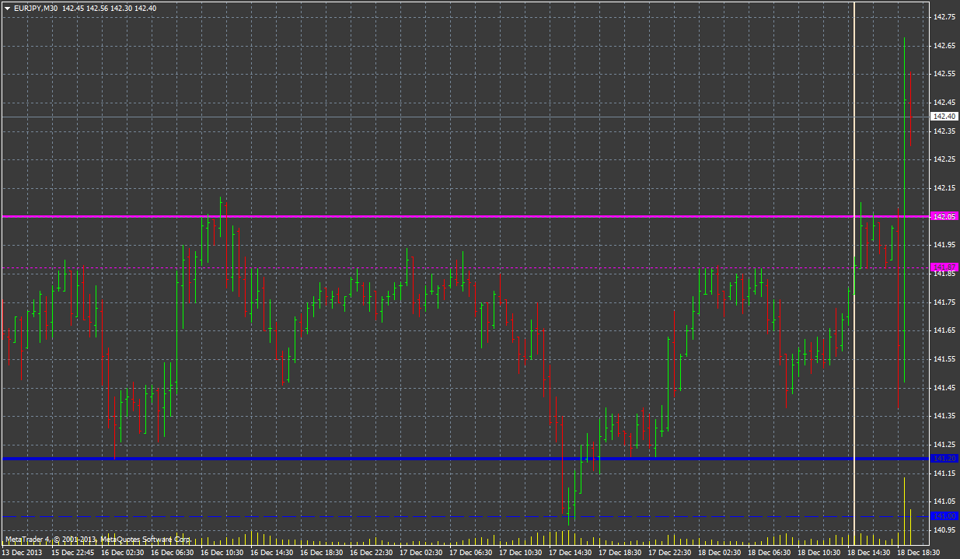Click the 18 Dec 10:30 time label
960x559 pixels.
819,553
